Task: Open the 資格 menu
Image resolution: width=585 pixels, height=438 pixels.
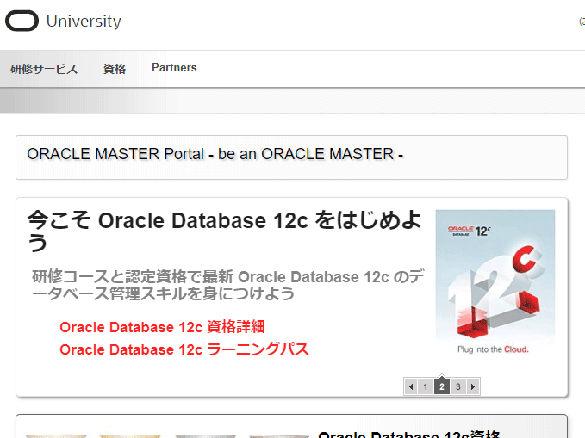Action: tap(115, 69)
